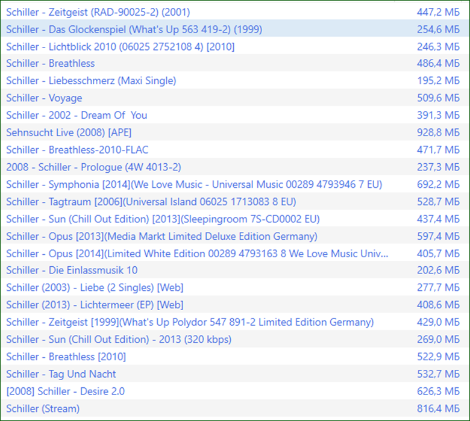The height and width of the screenshot is (421, 470).
Task: Click the 277,7 МБ size value
Action: [x=438, y=288]
